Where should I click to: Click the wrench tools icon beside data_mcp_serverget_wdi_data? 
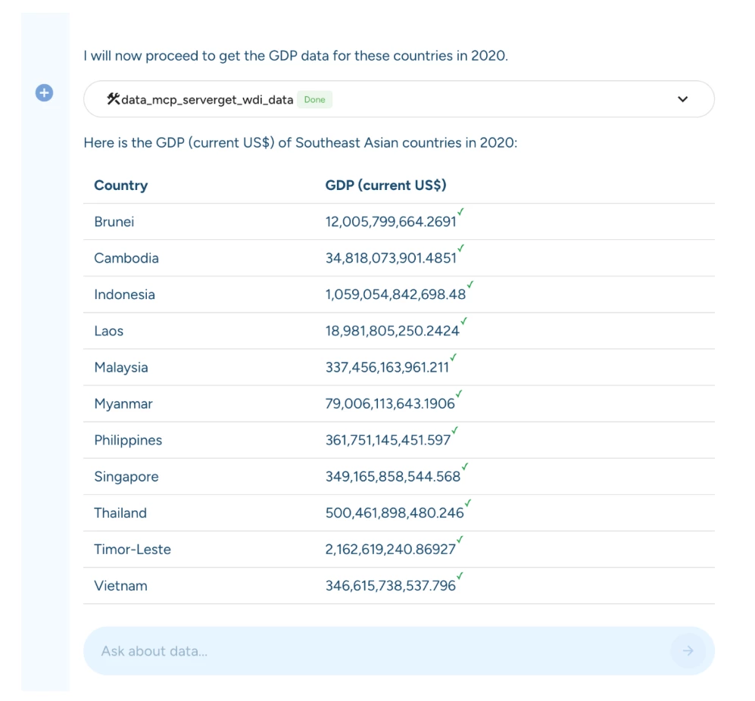114,99
